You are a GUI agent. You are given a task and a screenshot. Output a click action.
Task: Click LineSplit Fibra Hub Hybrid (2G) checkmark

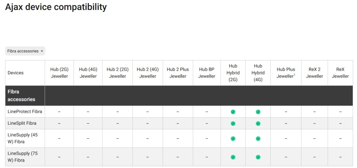tap(233, 124)
